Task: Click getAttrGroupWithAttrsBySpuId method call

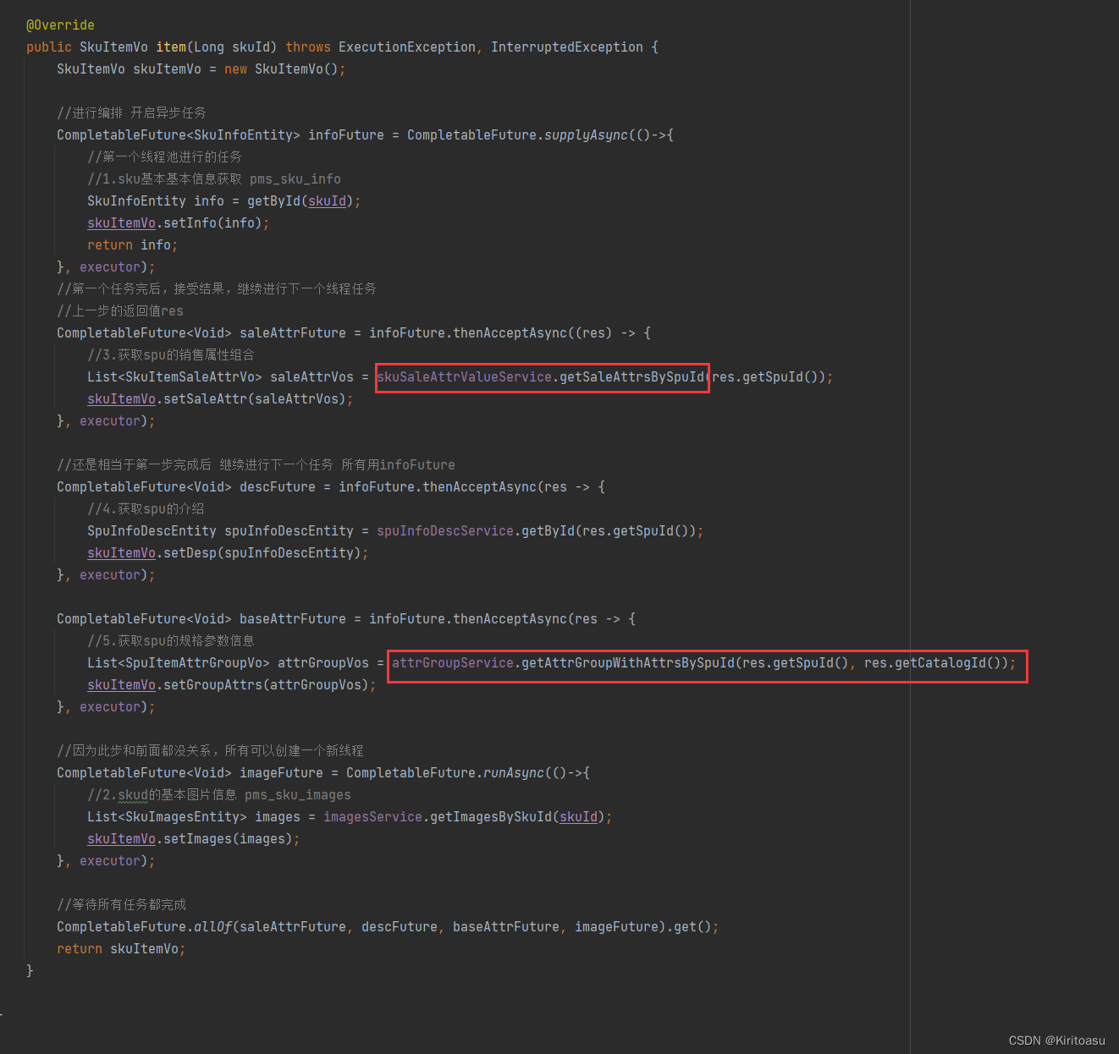Action: coord(628,663)
